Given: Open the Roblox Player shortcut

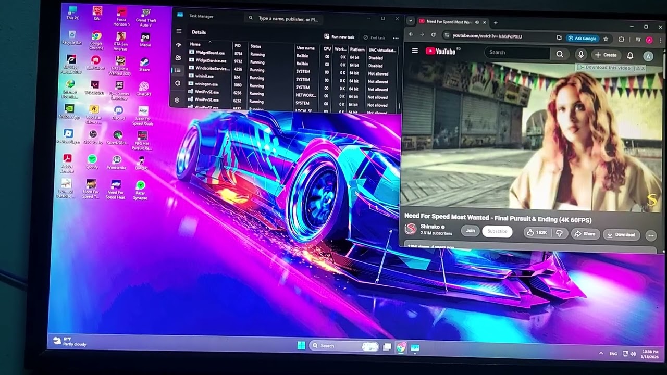Looking at the screenshot, I should click(68, 137).
